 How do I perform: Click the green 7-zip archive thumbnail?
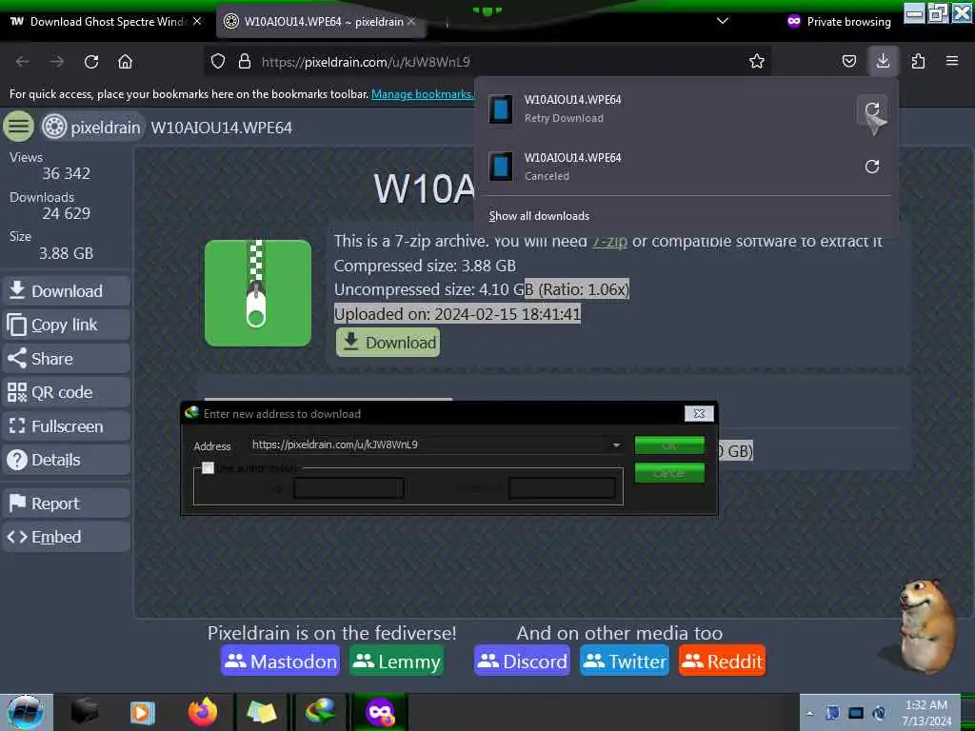(257, 293)
